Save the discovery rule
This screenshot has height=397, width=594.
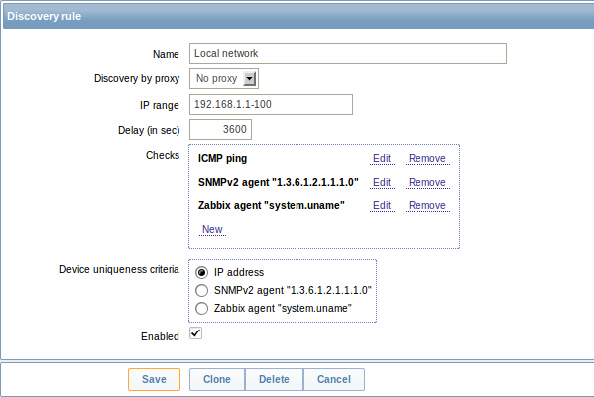(154, 379)
